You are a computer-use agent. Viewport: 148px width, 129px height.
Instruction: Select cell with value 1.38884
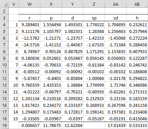[73, 85]
